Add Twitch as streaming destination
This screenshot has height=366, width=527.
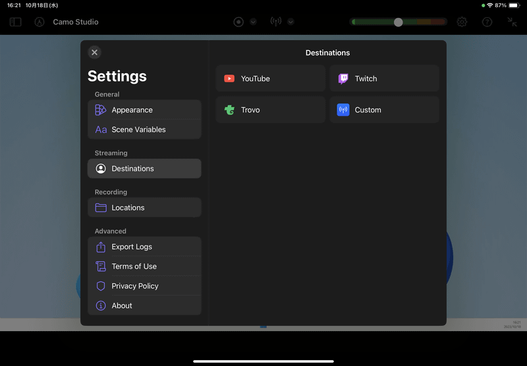tap(385, 78)
